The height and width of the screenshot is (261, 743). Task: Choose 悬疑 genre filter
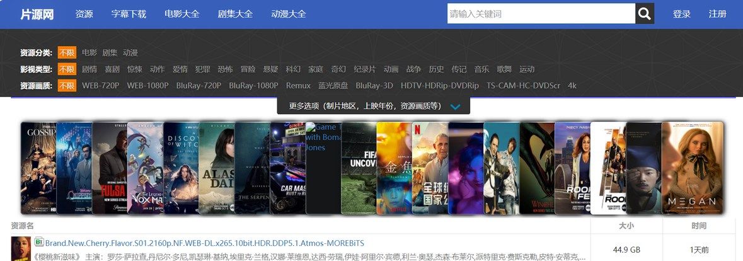tap(270, 69)
